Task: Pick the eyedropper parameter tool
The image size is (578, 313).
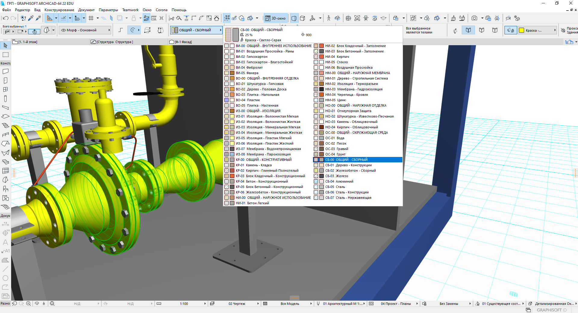Action: 31,18
